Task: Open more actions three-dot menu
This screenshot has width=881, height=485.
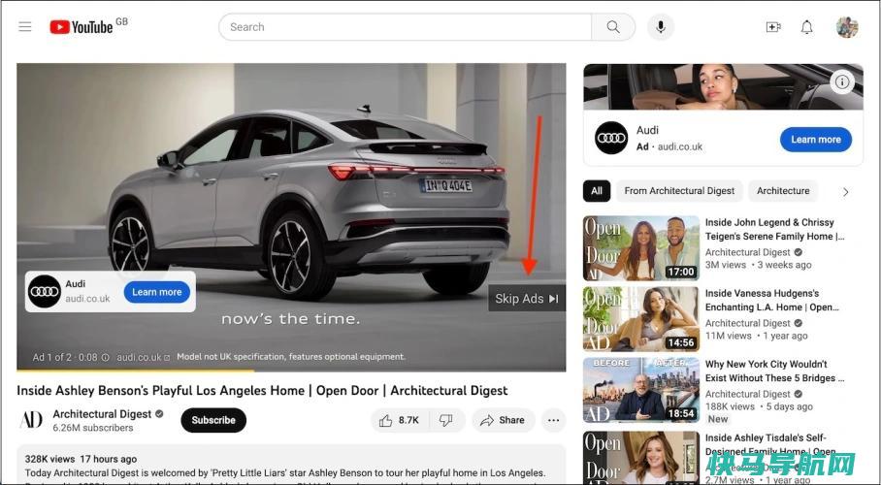Action: [553, 420]
